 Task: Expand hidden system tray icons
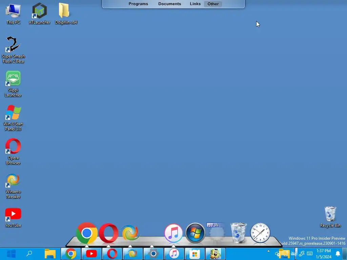click(x=268, y=251)
